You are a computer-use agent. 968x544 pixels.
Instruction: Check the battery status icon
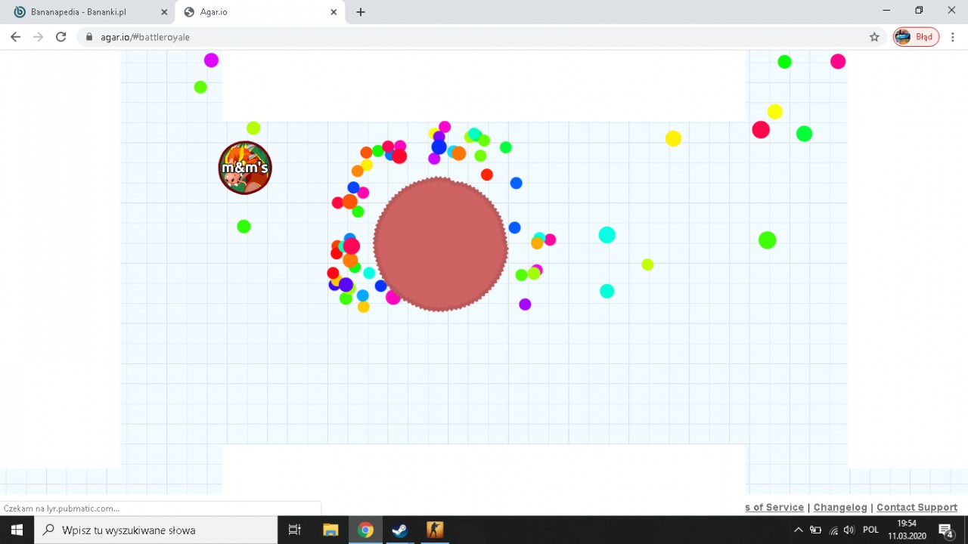(815, 530)
